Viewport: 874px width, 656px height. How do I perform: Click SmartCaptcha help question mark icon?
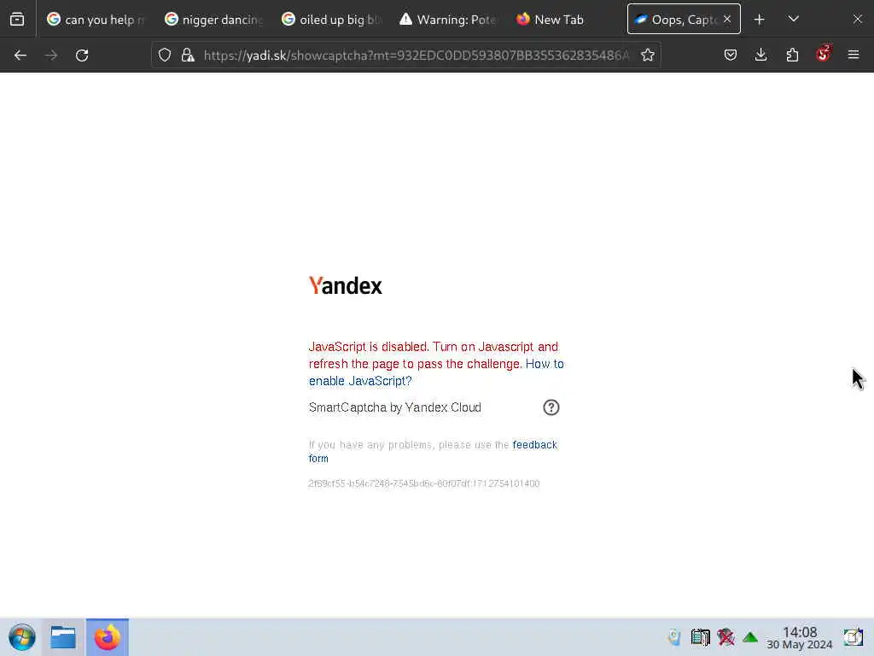click(551, 407)
